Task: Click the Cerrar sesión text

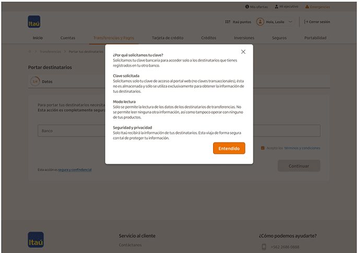Action: click(320, 22)
